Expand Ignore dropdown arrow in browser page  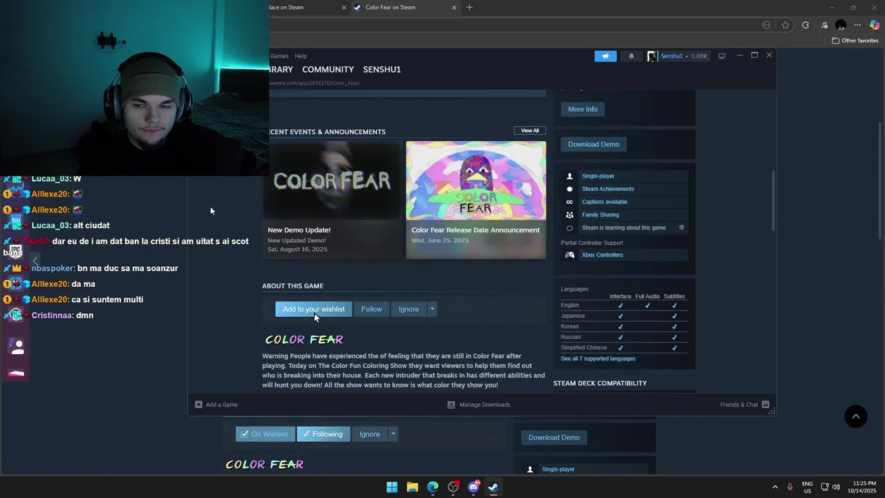[x=393, y=434]
